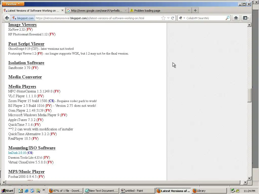Click the CollabVM SearXNG search field
Image resolution: width=259 pixels, height=194 pixels.
pyautogui.click(x=205, y=18)
